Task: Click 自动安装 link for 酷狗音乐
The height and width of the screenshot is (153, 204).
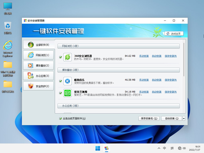Action: [157, 80]
